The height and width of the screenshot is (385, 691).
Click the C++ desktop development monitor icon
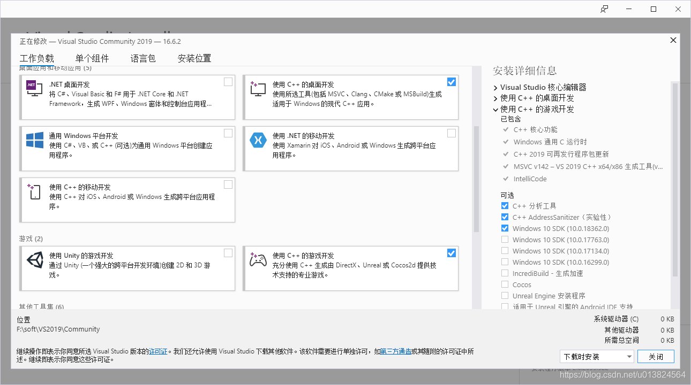[258, 89]
